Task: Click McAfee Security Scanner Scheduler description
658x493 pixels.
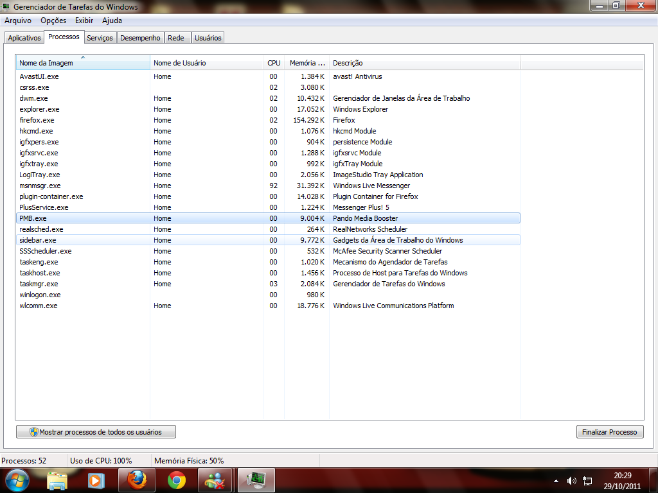Action: point(387,251)
